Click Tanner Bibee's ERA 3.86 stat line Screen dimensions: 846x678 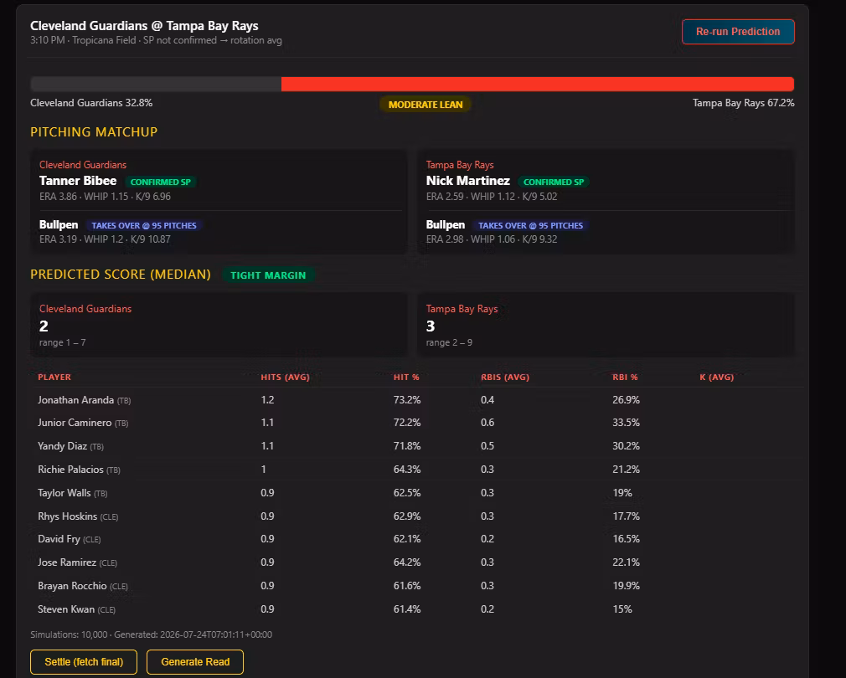106,197
